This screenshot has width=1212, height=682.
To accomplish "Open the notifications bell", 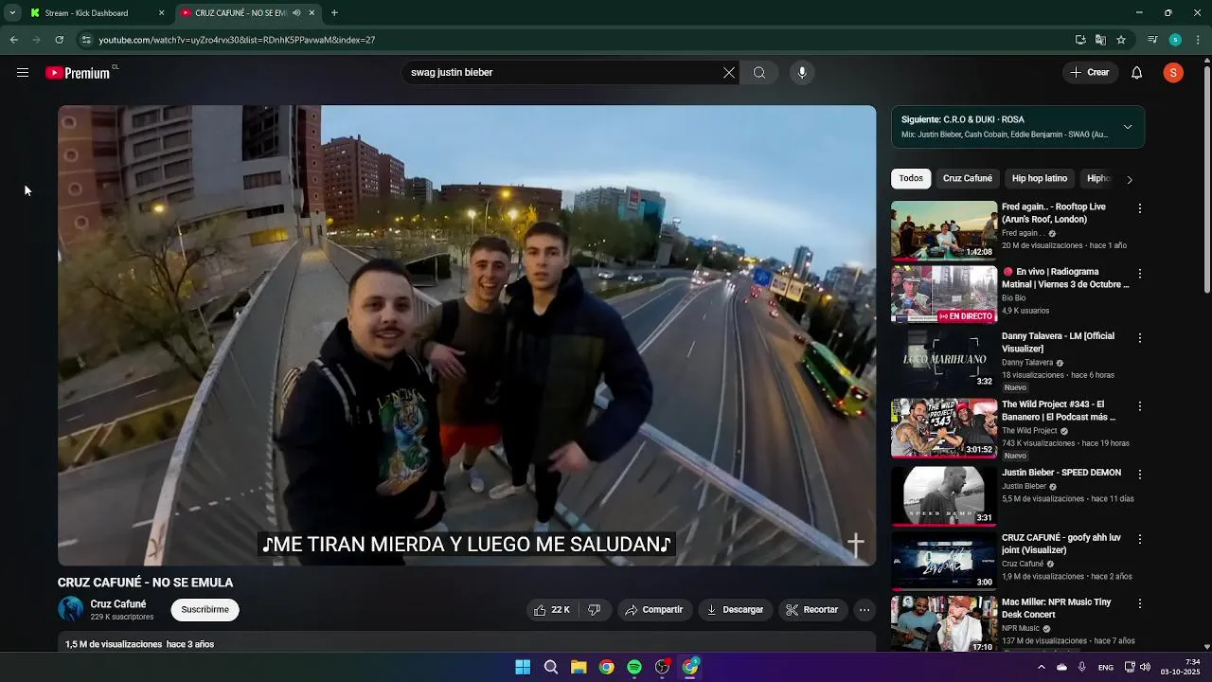I will (x=1137, y=73).
